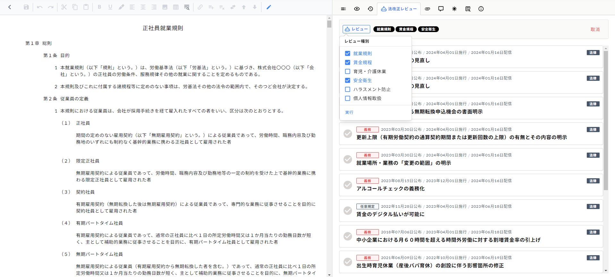Check the 育児・介護休業 checkbox
615x277 pixels.
tap(347, 71)
